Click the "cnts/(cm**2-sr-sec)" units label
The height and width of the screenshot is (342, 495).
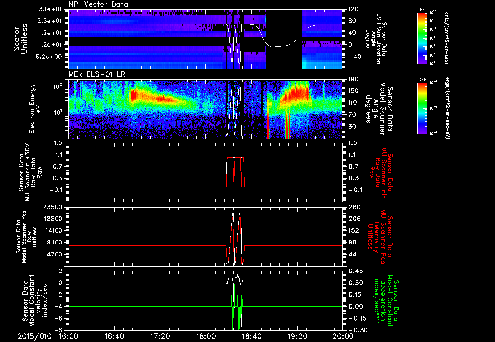coord(446,38)
